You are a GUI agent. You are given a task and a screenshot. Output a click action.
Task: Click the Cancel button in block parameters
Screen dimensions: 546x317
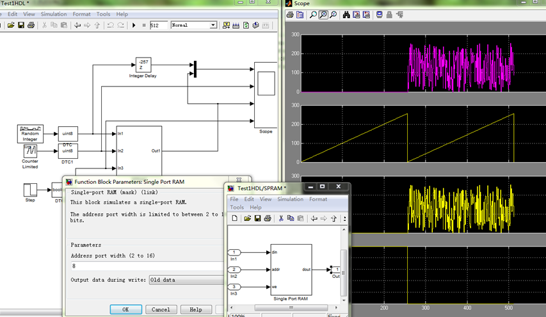(161, 309)
